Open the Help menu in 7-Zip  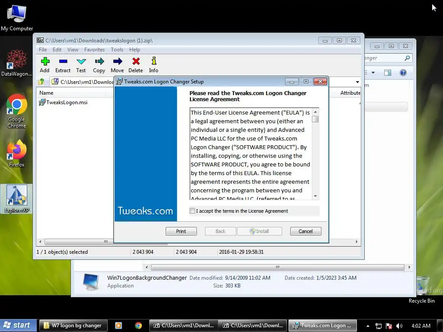click(x=135, y=50)
